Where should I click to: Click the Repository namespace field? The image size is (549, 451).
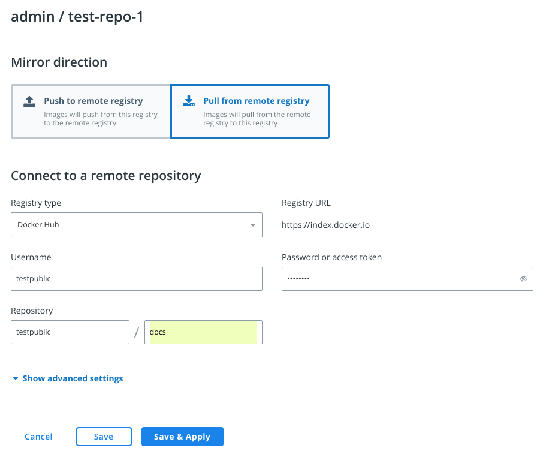pos(70,332)
